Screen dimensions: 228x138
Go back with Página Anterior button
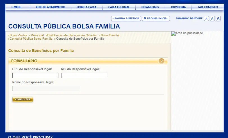pyautogui.click(x=126, y=18)
